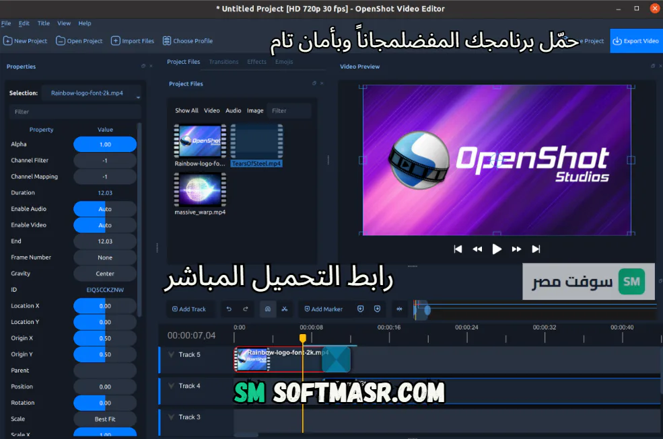Go to the next marker
Image resolution: width=663 pixels, height=439 pixels.
(x=377, y=309)
